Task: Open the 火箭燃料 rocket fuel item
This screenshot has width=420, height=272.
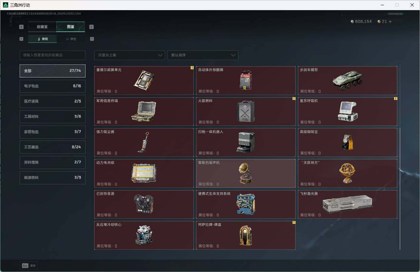Action: click(x=246, y=111)
